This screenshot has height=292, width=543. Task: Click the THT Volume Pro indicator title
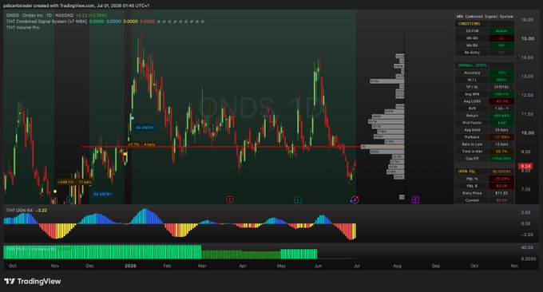point(23,27)
